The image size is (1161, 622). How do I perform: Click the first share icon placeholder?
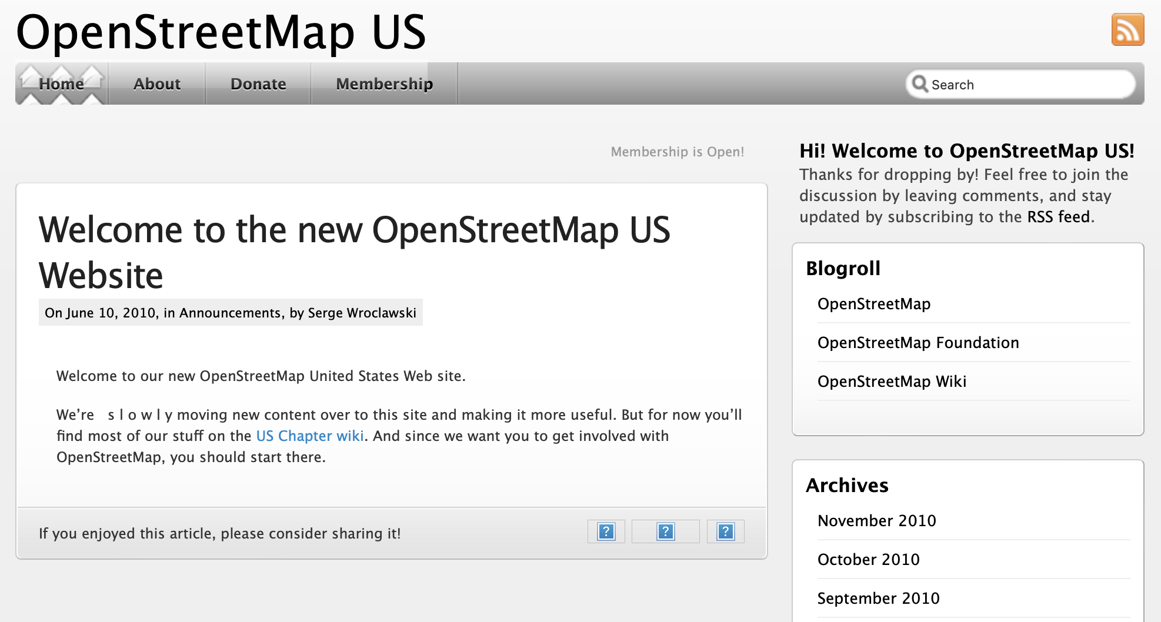coord(606,531)
